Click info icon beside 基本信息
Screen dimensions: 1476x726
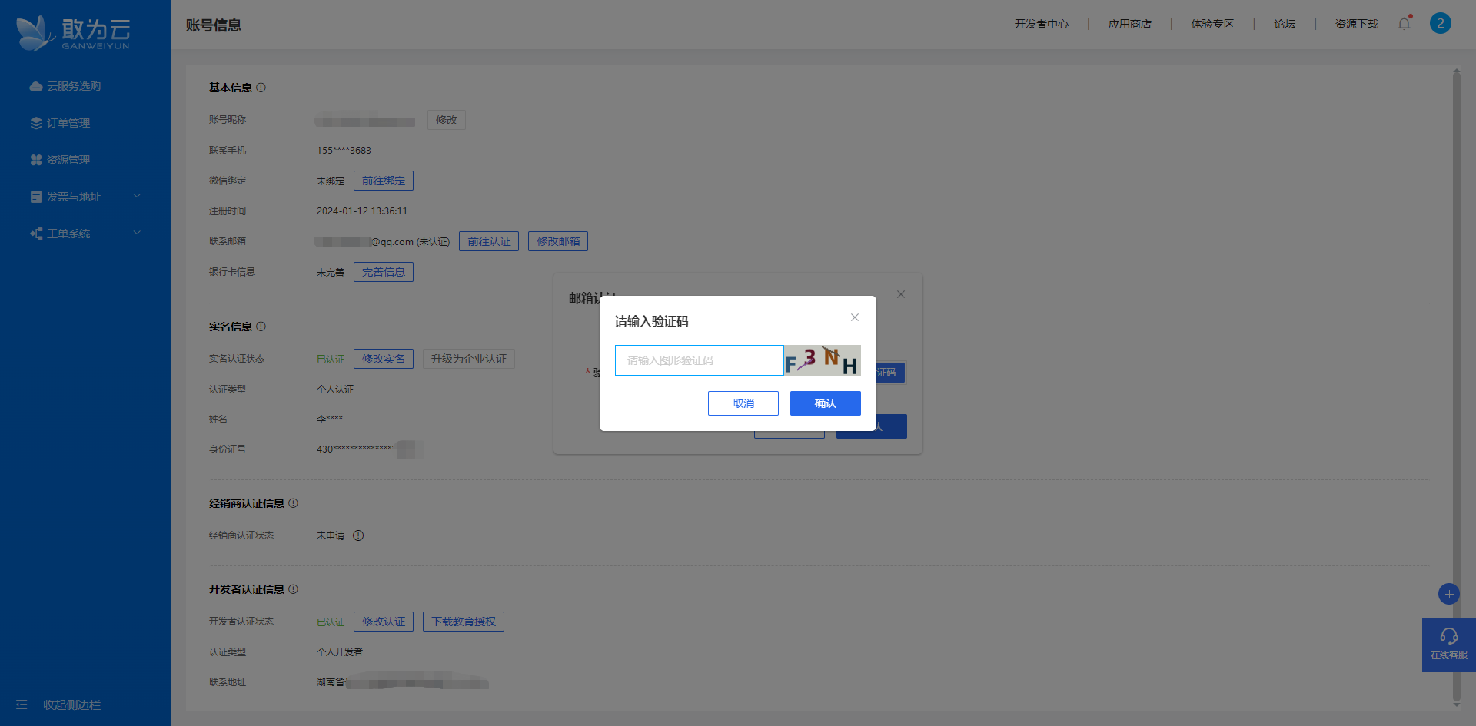coord(261,88)
